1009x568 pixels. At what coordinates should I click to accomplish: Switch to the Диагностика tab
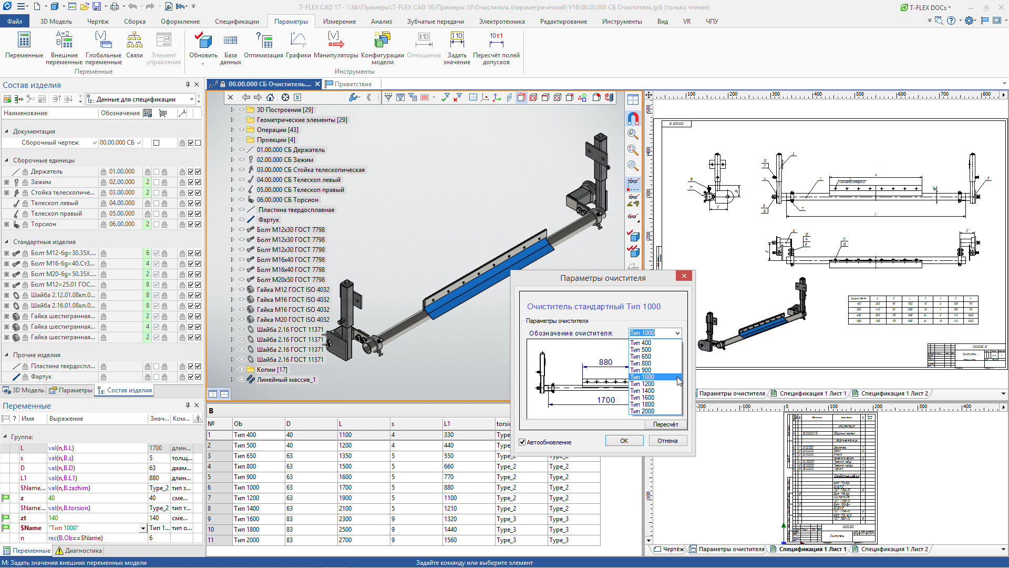[79, 551]
